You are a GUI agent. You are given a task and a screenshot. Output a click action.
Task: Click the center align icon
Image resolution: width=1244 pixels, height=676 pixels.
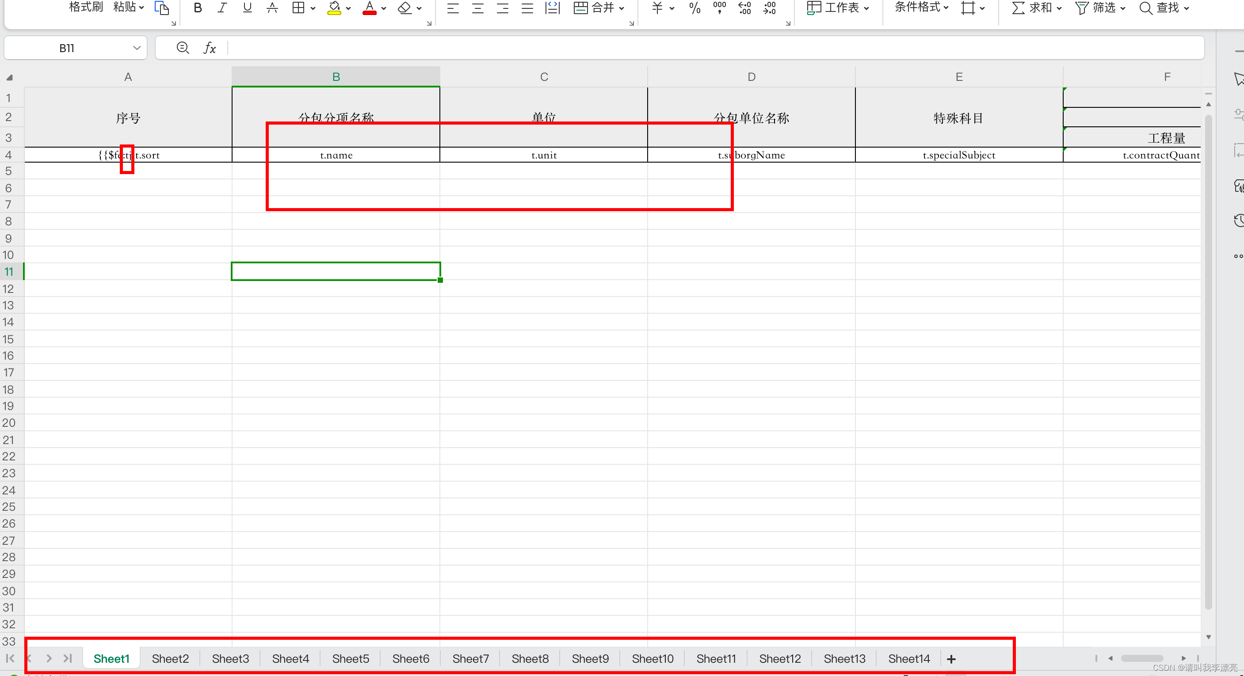pos(477,8)
